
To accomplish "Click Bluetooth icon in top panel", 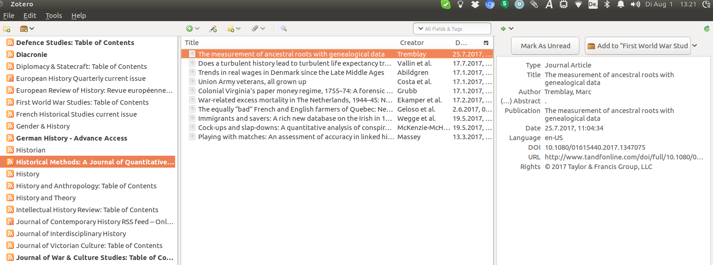I will tap(607, 5).
